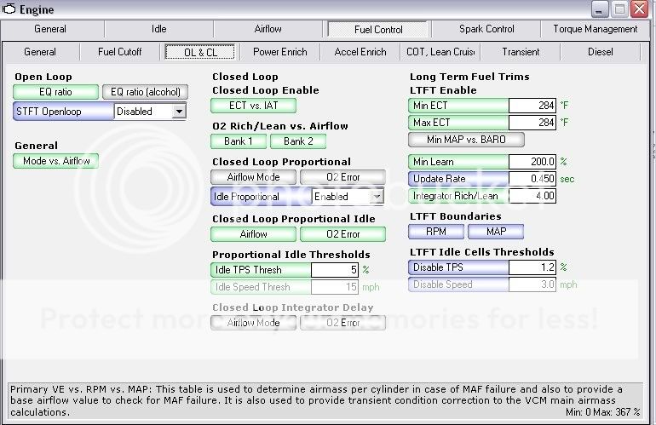Go to the Fuel Cutoff sub-tab
The image size is (656, 425).
[120, 52]
